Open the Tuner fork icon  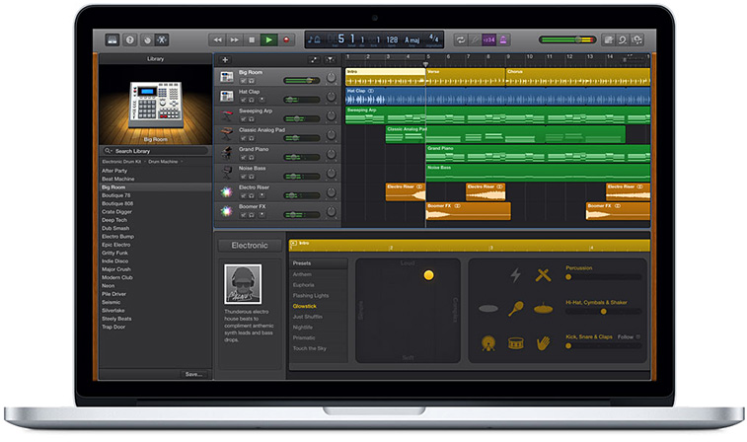(x=475, y=40)
